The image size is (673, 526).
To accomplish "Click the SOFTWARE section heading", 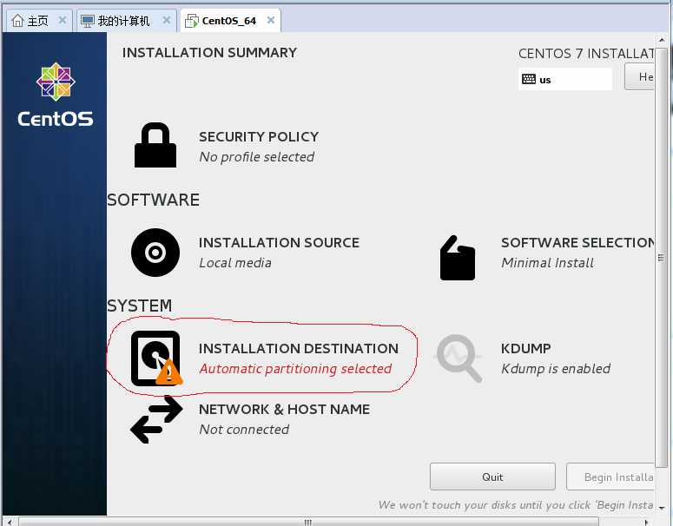I will click(x=153, y=200).
